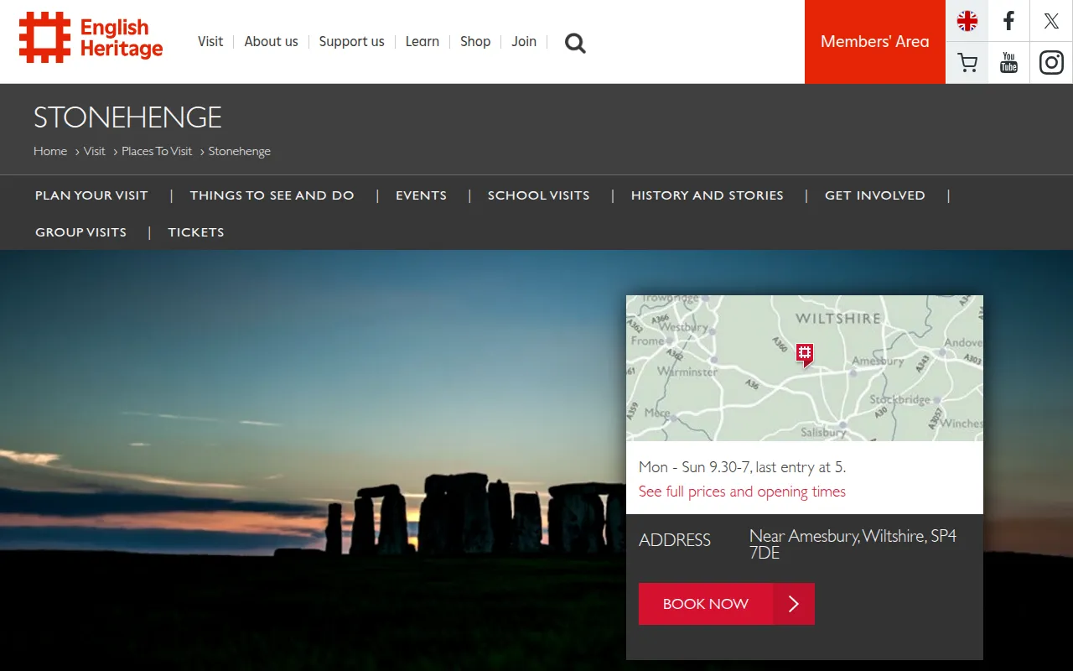Click the Home breadcrumb link
The width and height of the screenshot is (1073, 671).
click(50, 151)
